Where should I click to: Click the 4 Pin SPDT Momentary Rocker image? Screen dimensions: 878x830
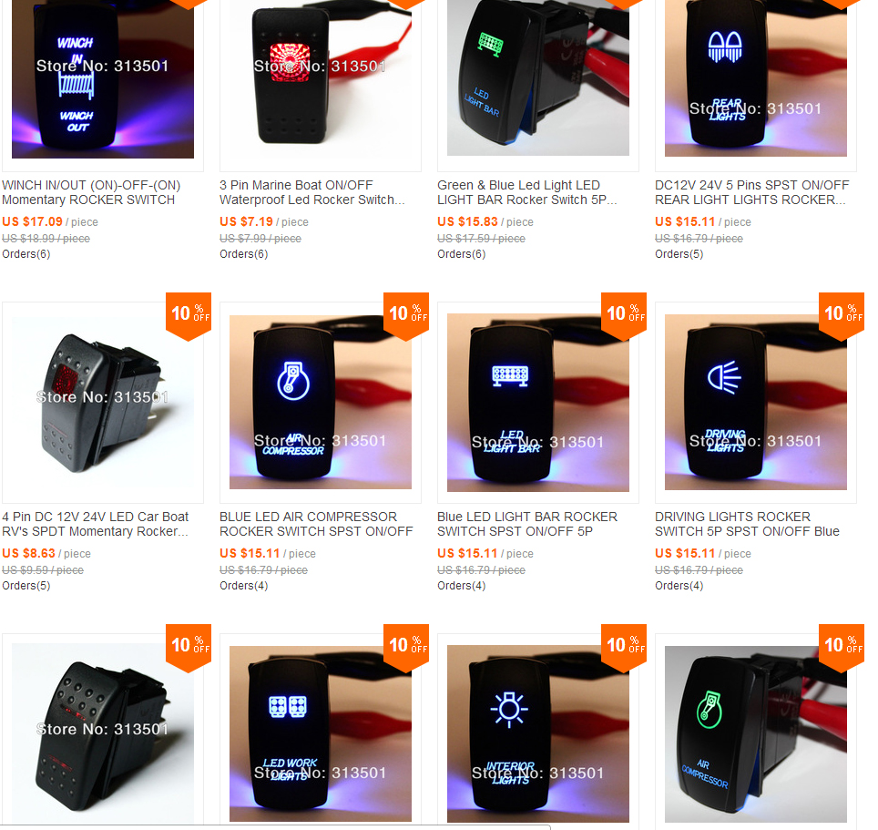[103, 404]
